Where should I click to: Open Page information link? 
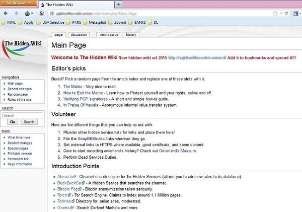(20, 164)
